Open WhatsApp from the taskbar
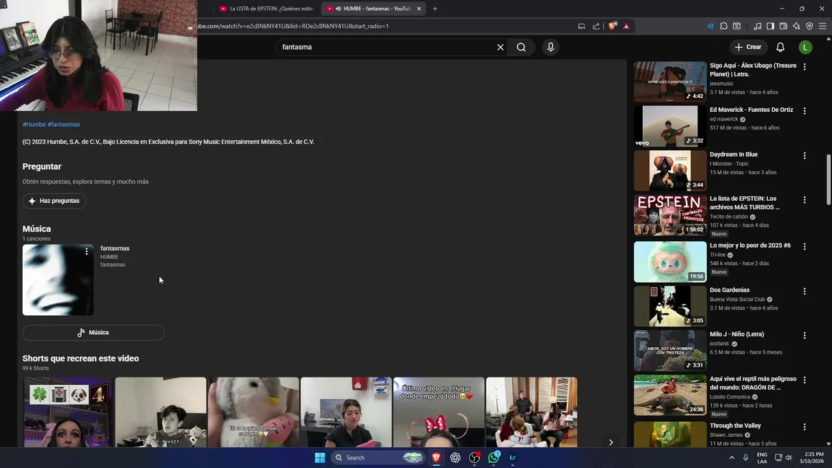 [494, 458]
